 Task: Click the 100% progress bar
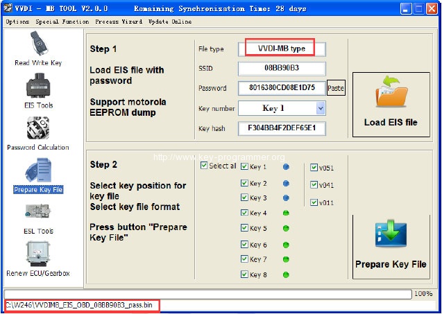[208, 294]
